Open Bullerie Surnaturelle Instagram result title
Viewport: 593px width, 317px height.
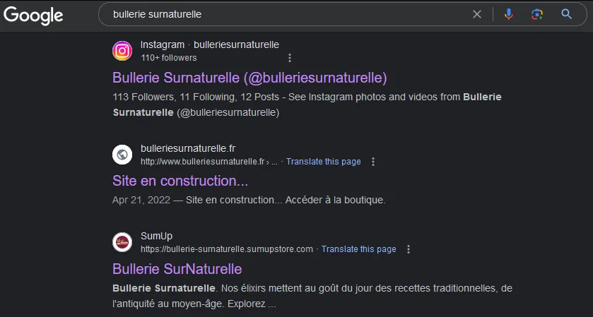(249, 78)
